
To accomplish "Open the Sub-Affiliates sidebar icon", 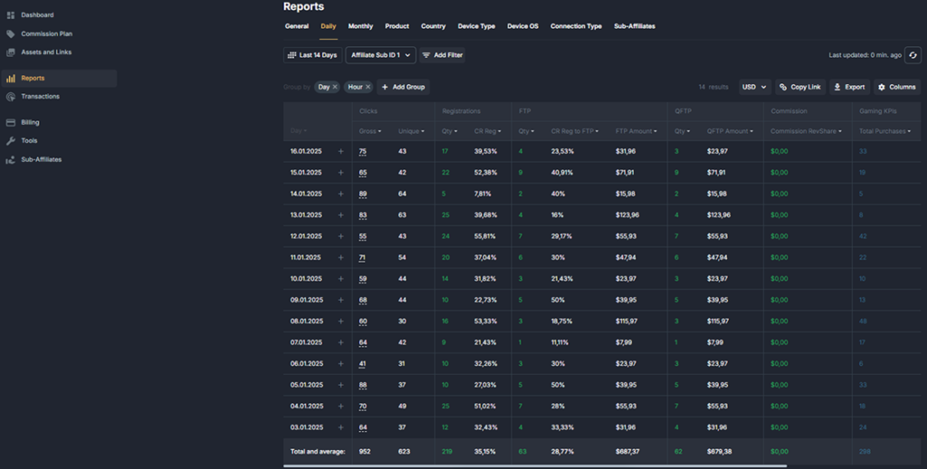I will click(11, 159).
